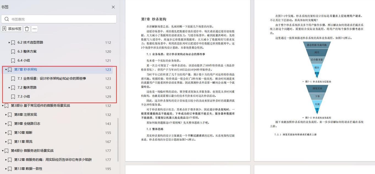Click bookmark icon of 第4部分

coord(6,151)
